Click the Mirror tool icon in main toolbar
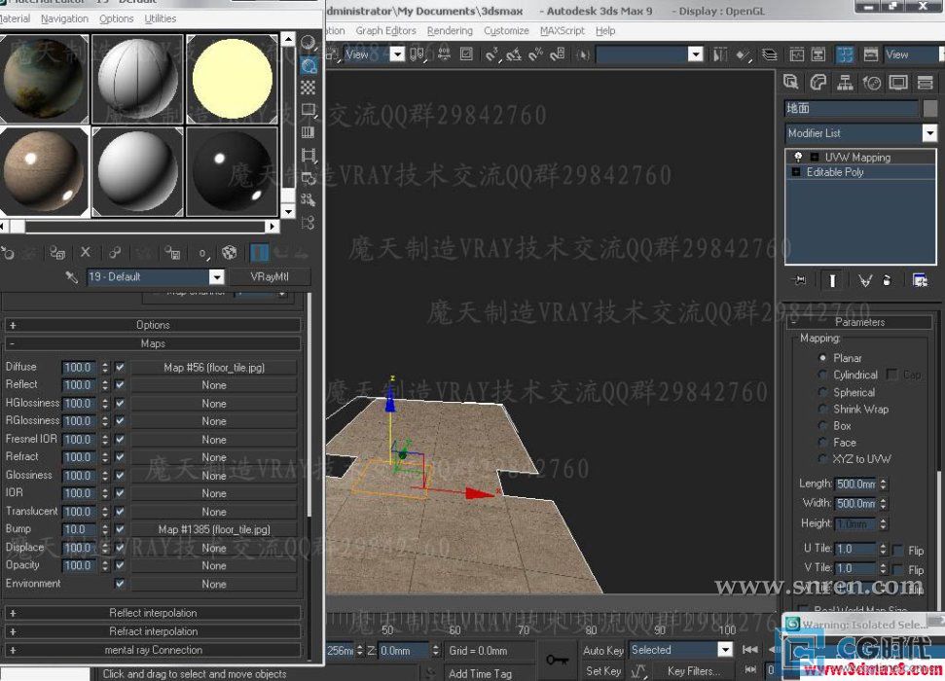945x681 pixels. [720, 54]
